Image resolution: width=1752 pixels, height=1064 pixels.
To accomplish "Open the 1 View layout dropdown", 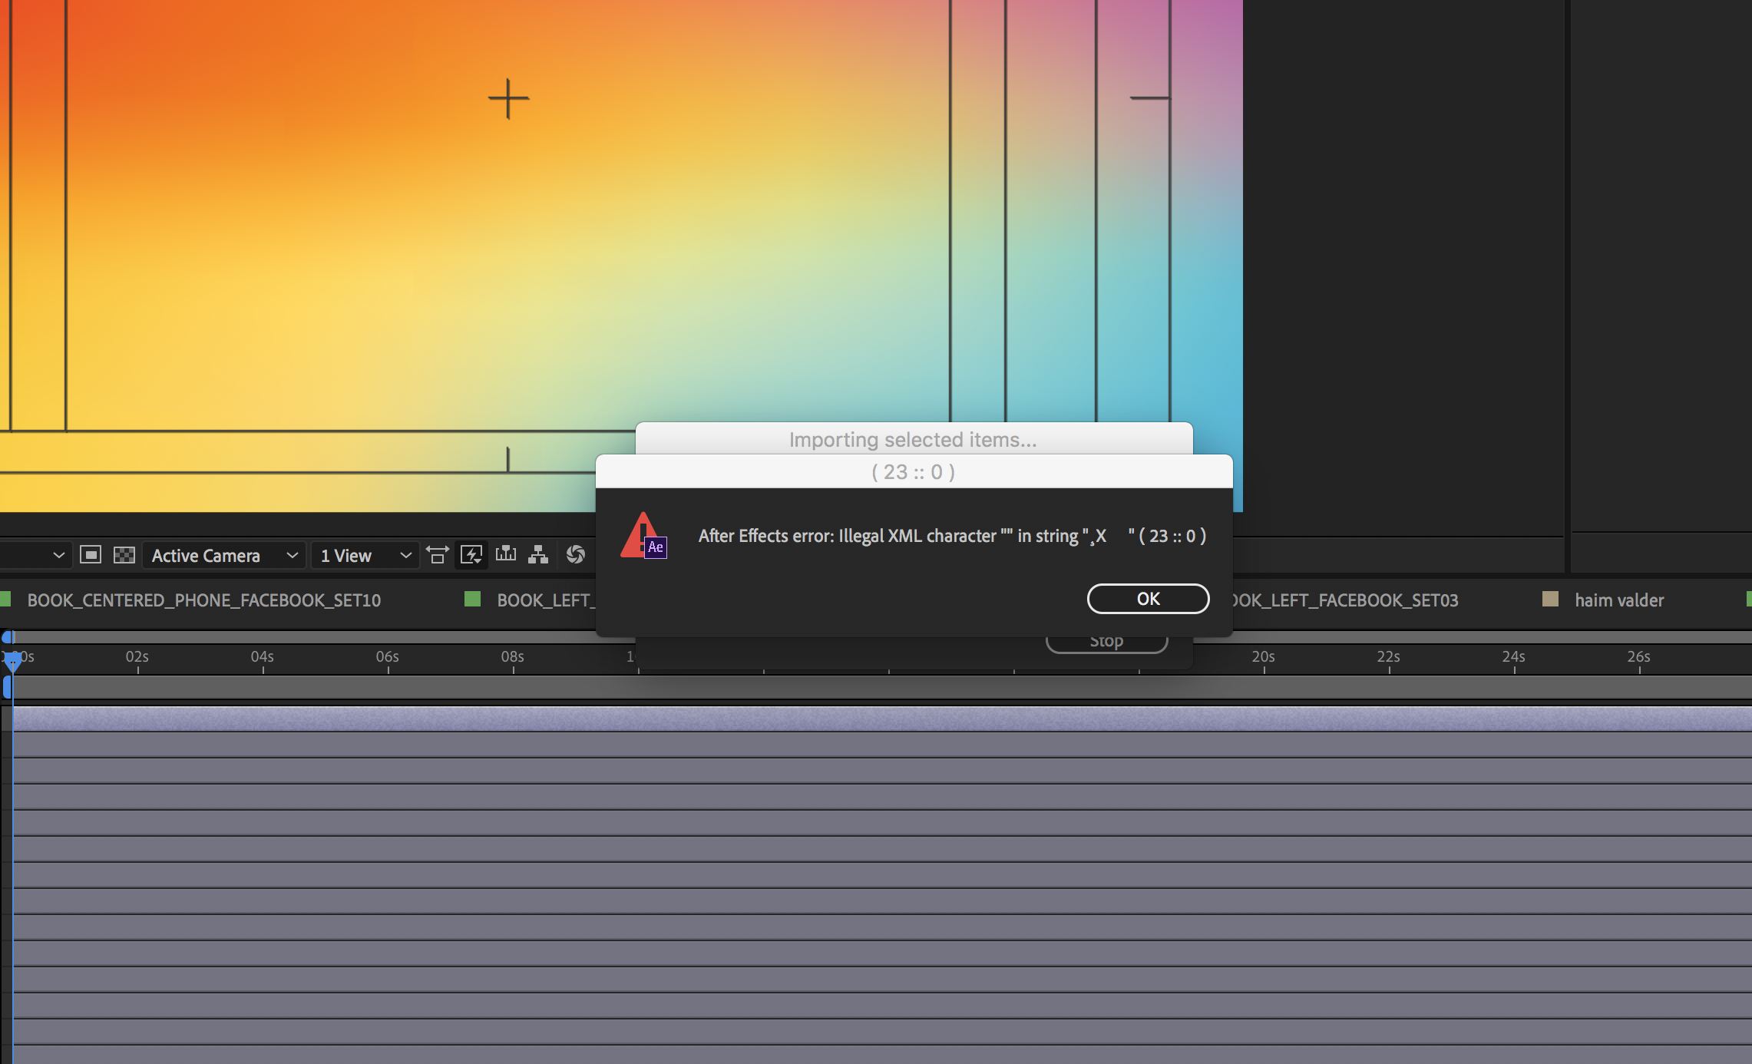I will (365, 554).
